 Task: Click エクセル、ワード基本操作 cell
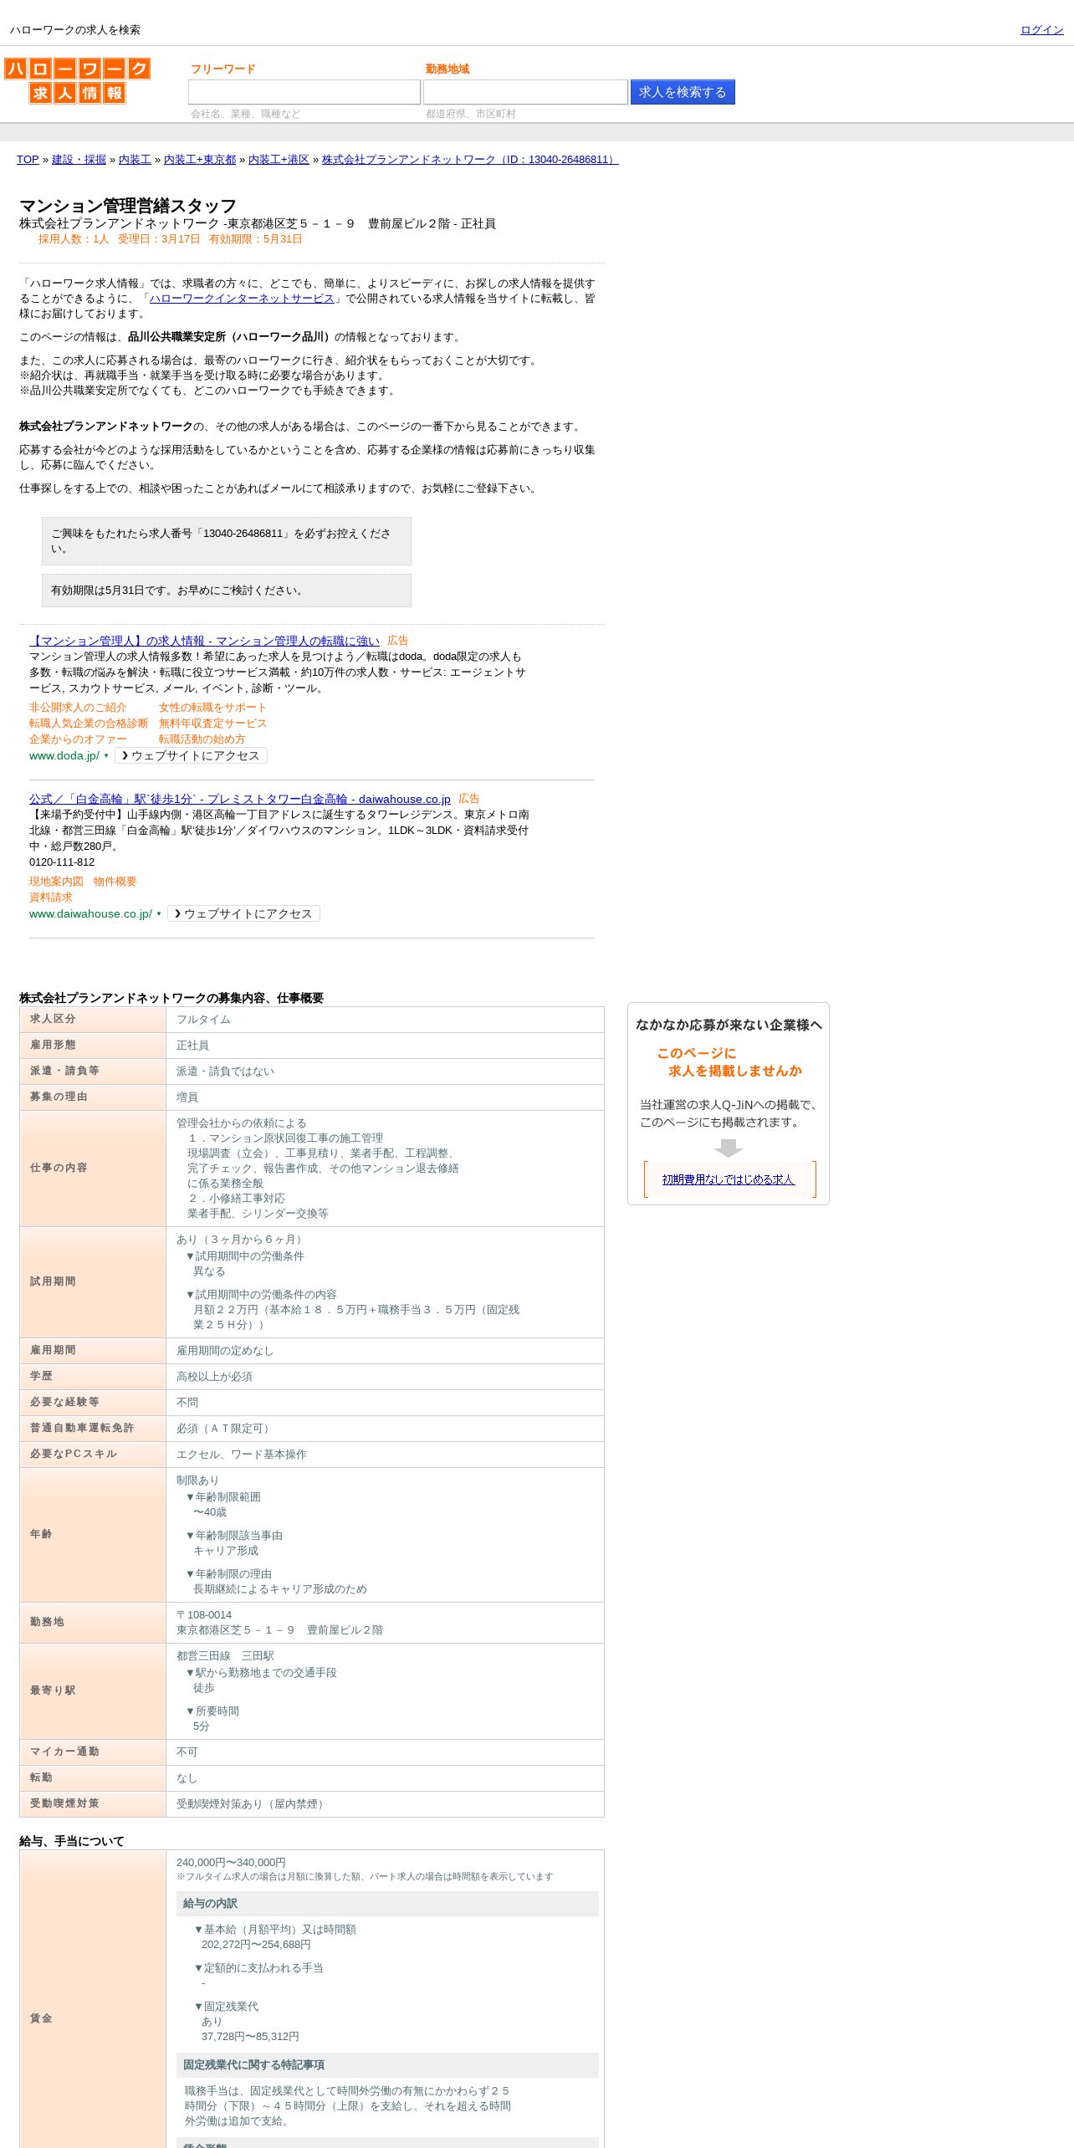click(385, 1455)
